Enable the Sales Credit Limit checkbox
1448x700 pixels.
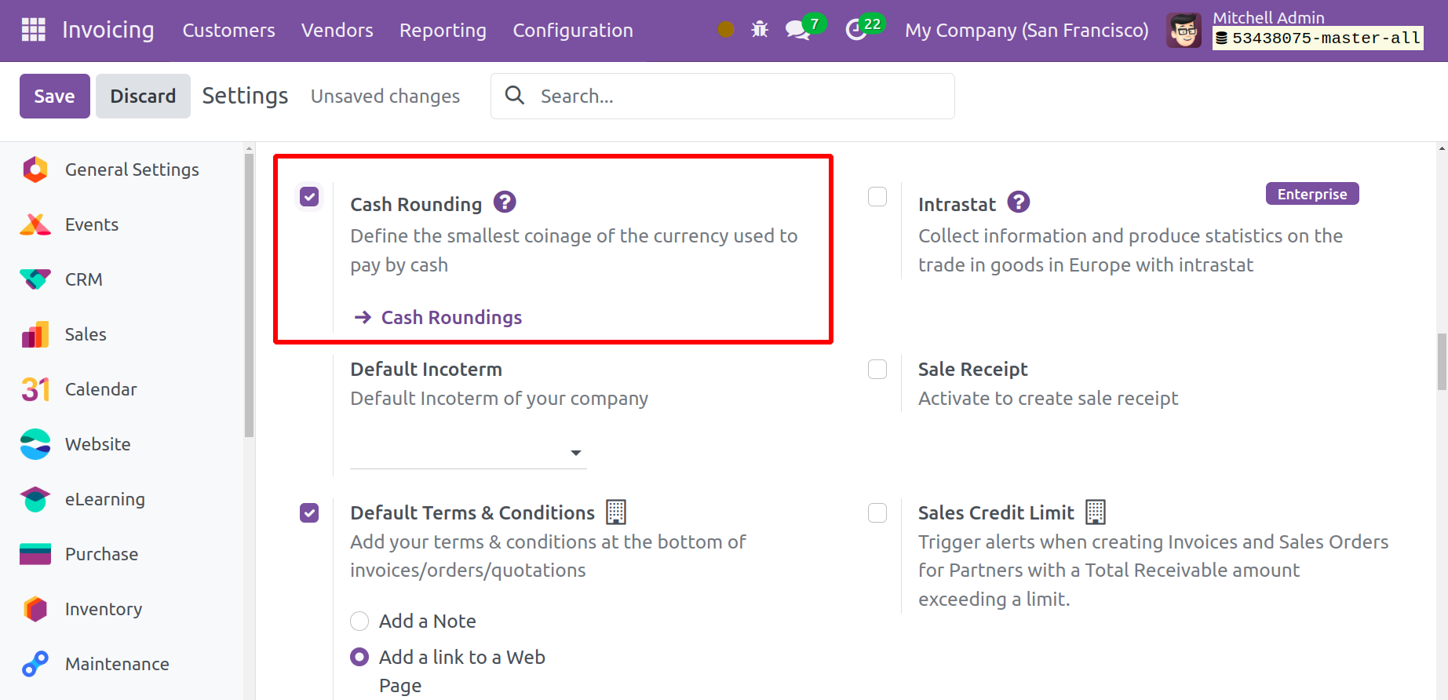click(877, 513)
